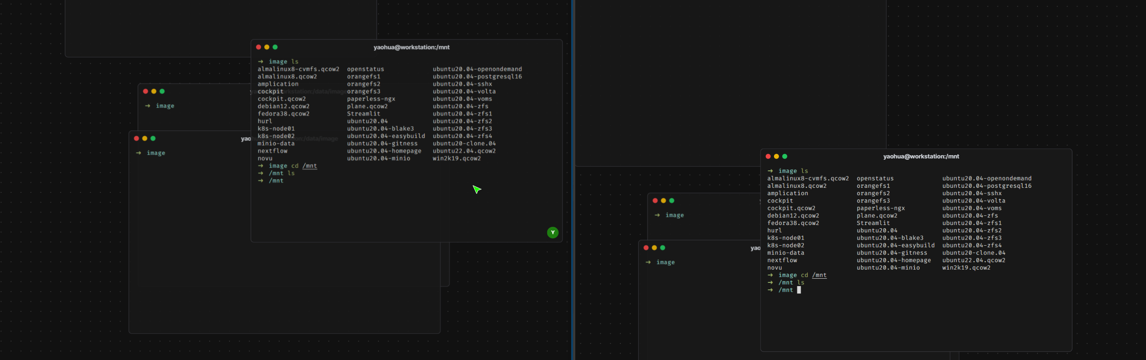Image resolution: width=1146 pixels, height=360 pixels.
Task: Close the right pane's lowest background image terminal
Action: point(646,248)
